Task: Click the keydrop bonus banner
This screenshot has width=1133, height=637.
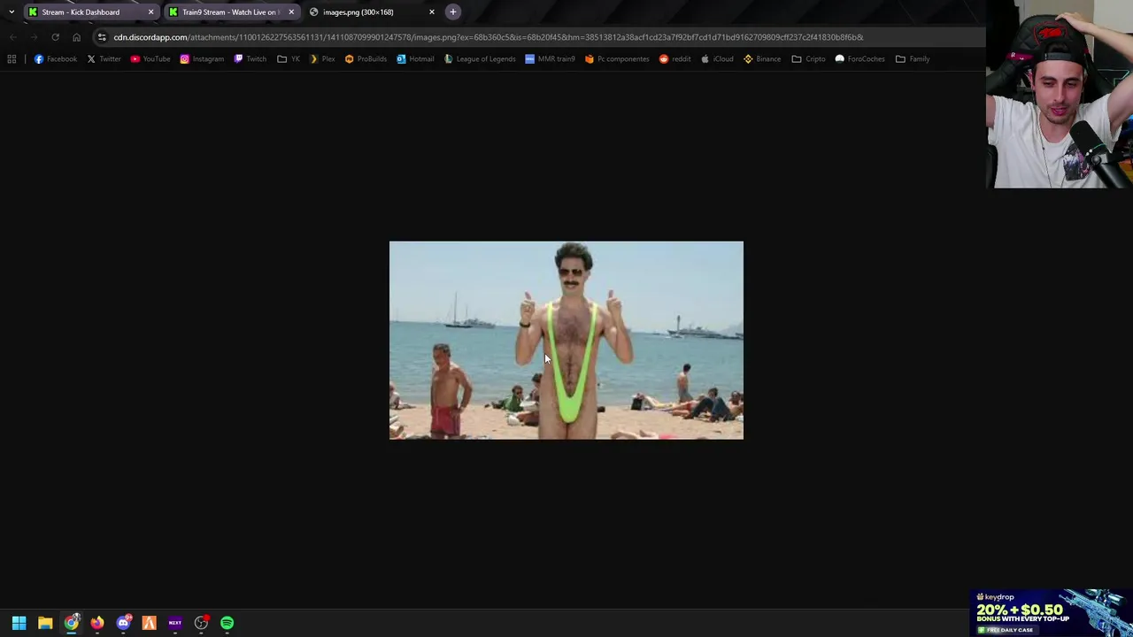Action: click(x=1051, y=612)
